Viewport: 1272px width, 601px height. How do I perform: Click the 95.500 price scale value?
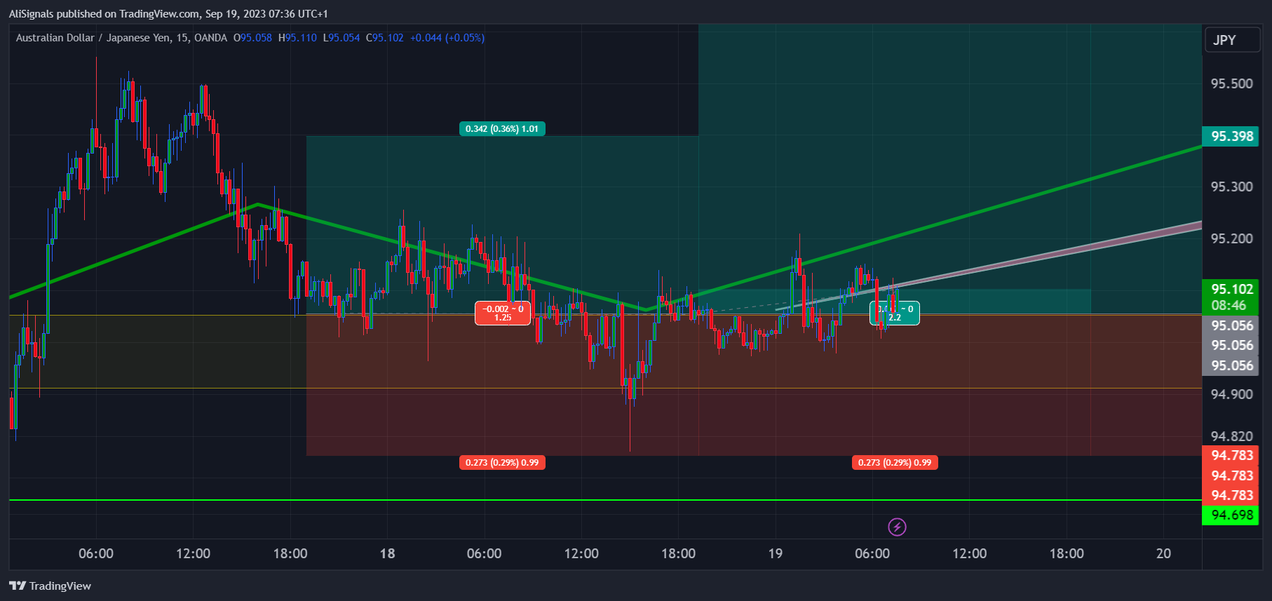point(1231,83)
